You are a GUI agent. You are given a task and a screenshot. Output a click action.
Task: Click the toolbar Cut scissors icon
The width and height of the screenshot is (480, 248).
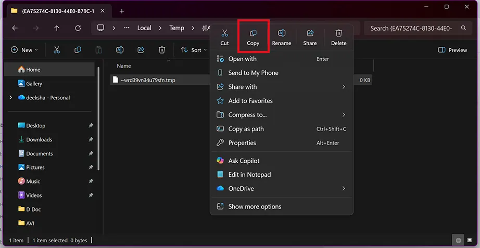pyautogui.click(x=57, y=50)
